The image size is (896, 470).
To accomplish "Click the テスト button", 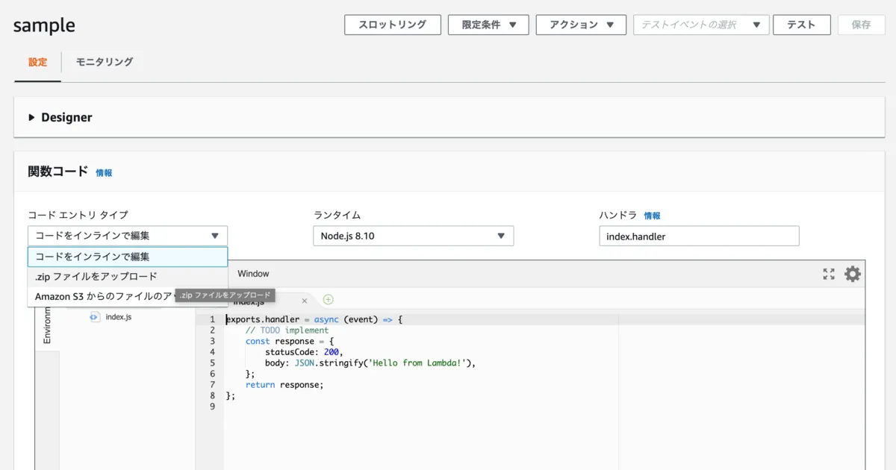I will tap(801, 25).
